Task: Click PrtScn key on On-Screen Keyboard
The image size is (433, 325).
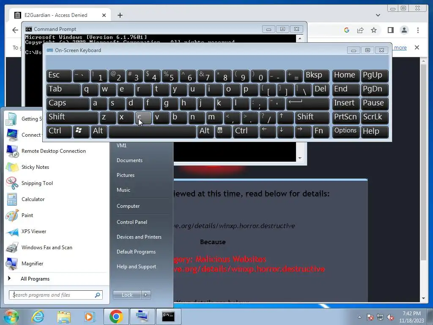Action: tap(346, 118)
